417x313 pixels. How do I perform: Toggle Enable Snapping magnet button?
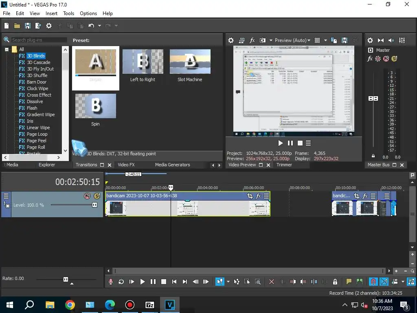373,282
